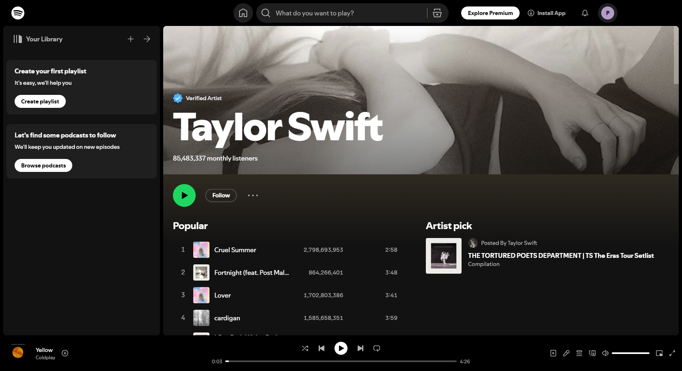Connect to a device via the speaker icon
This screenshot has height=371, width=682.
(592, 353)
